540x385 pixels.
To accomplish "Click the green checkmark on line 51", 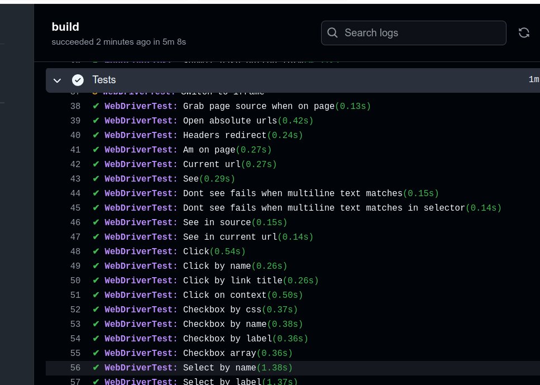I will tap(96, 295).
